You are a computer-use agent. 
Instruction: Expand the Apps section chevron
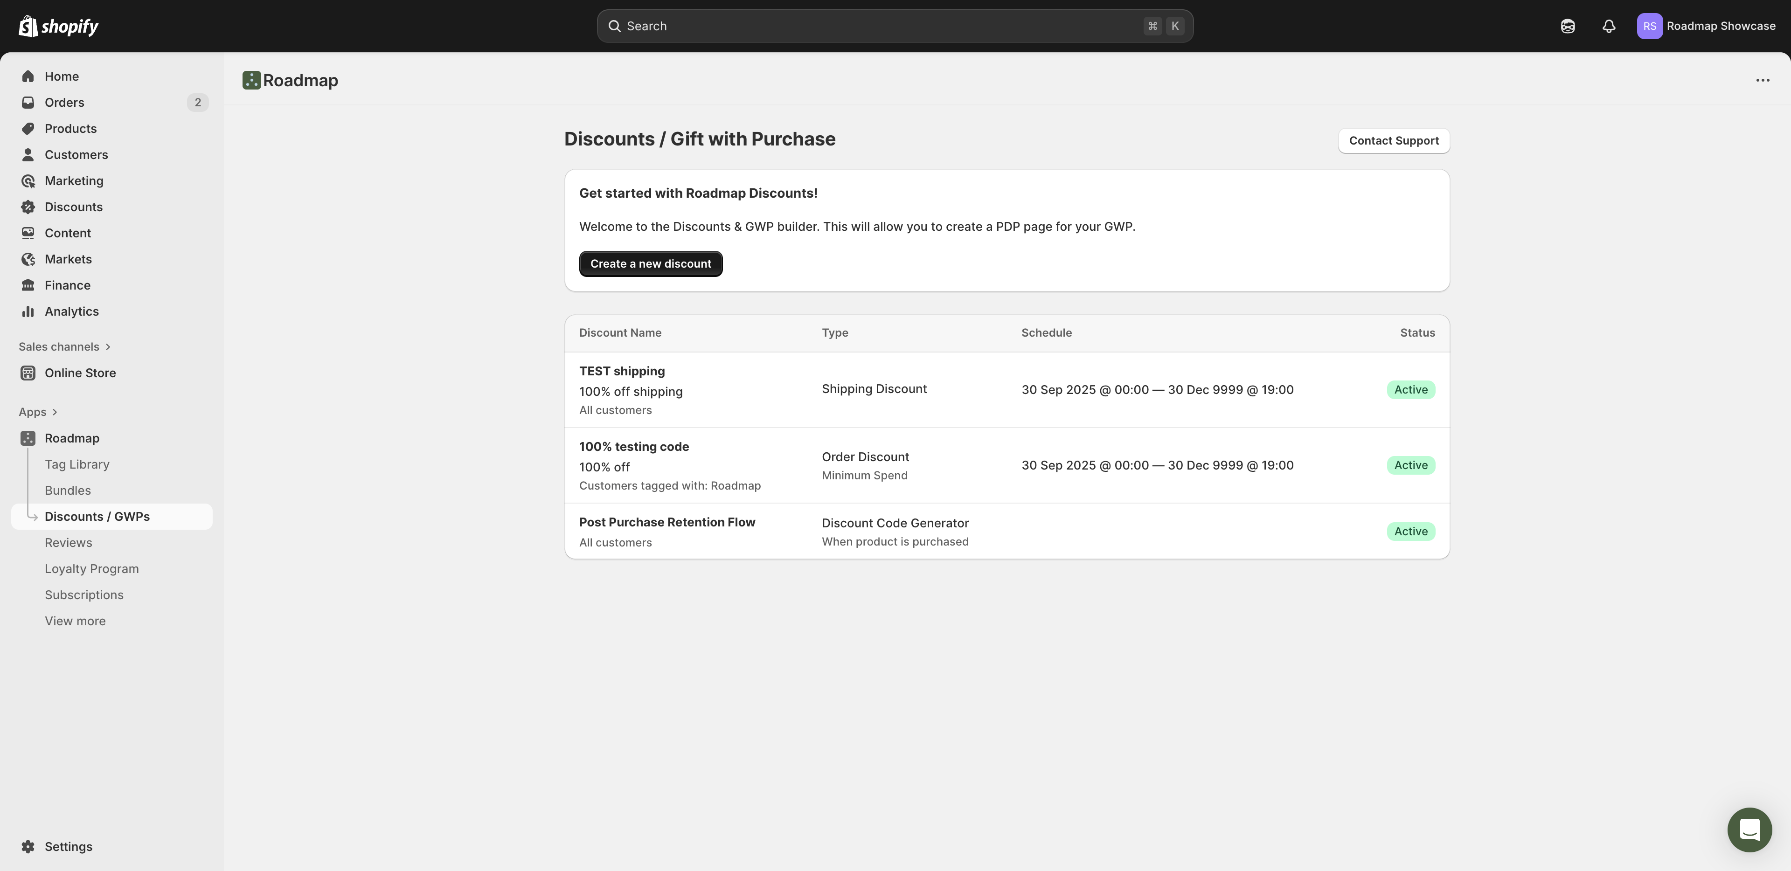coord(55,412)
